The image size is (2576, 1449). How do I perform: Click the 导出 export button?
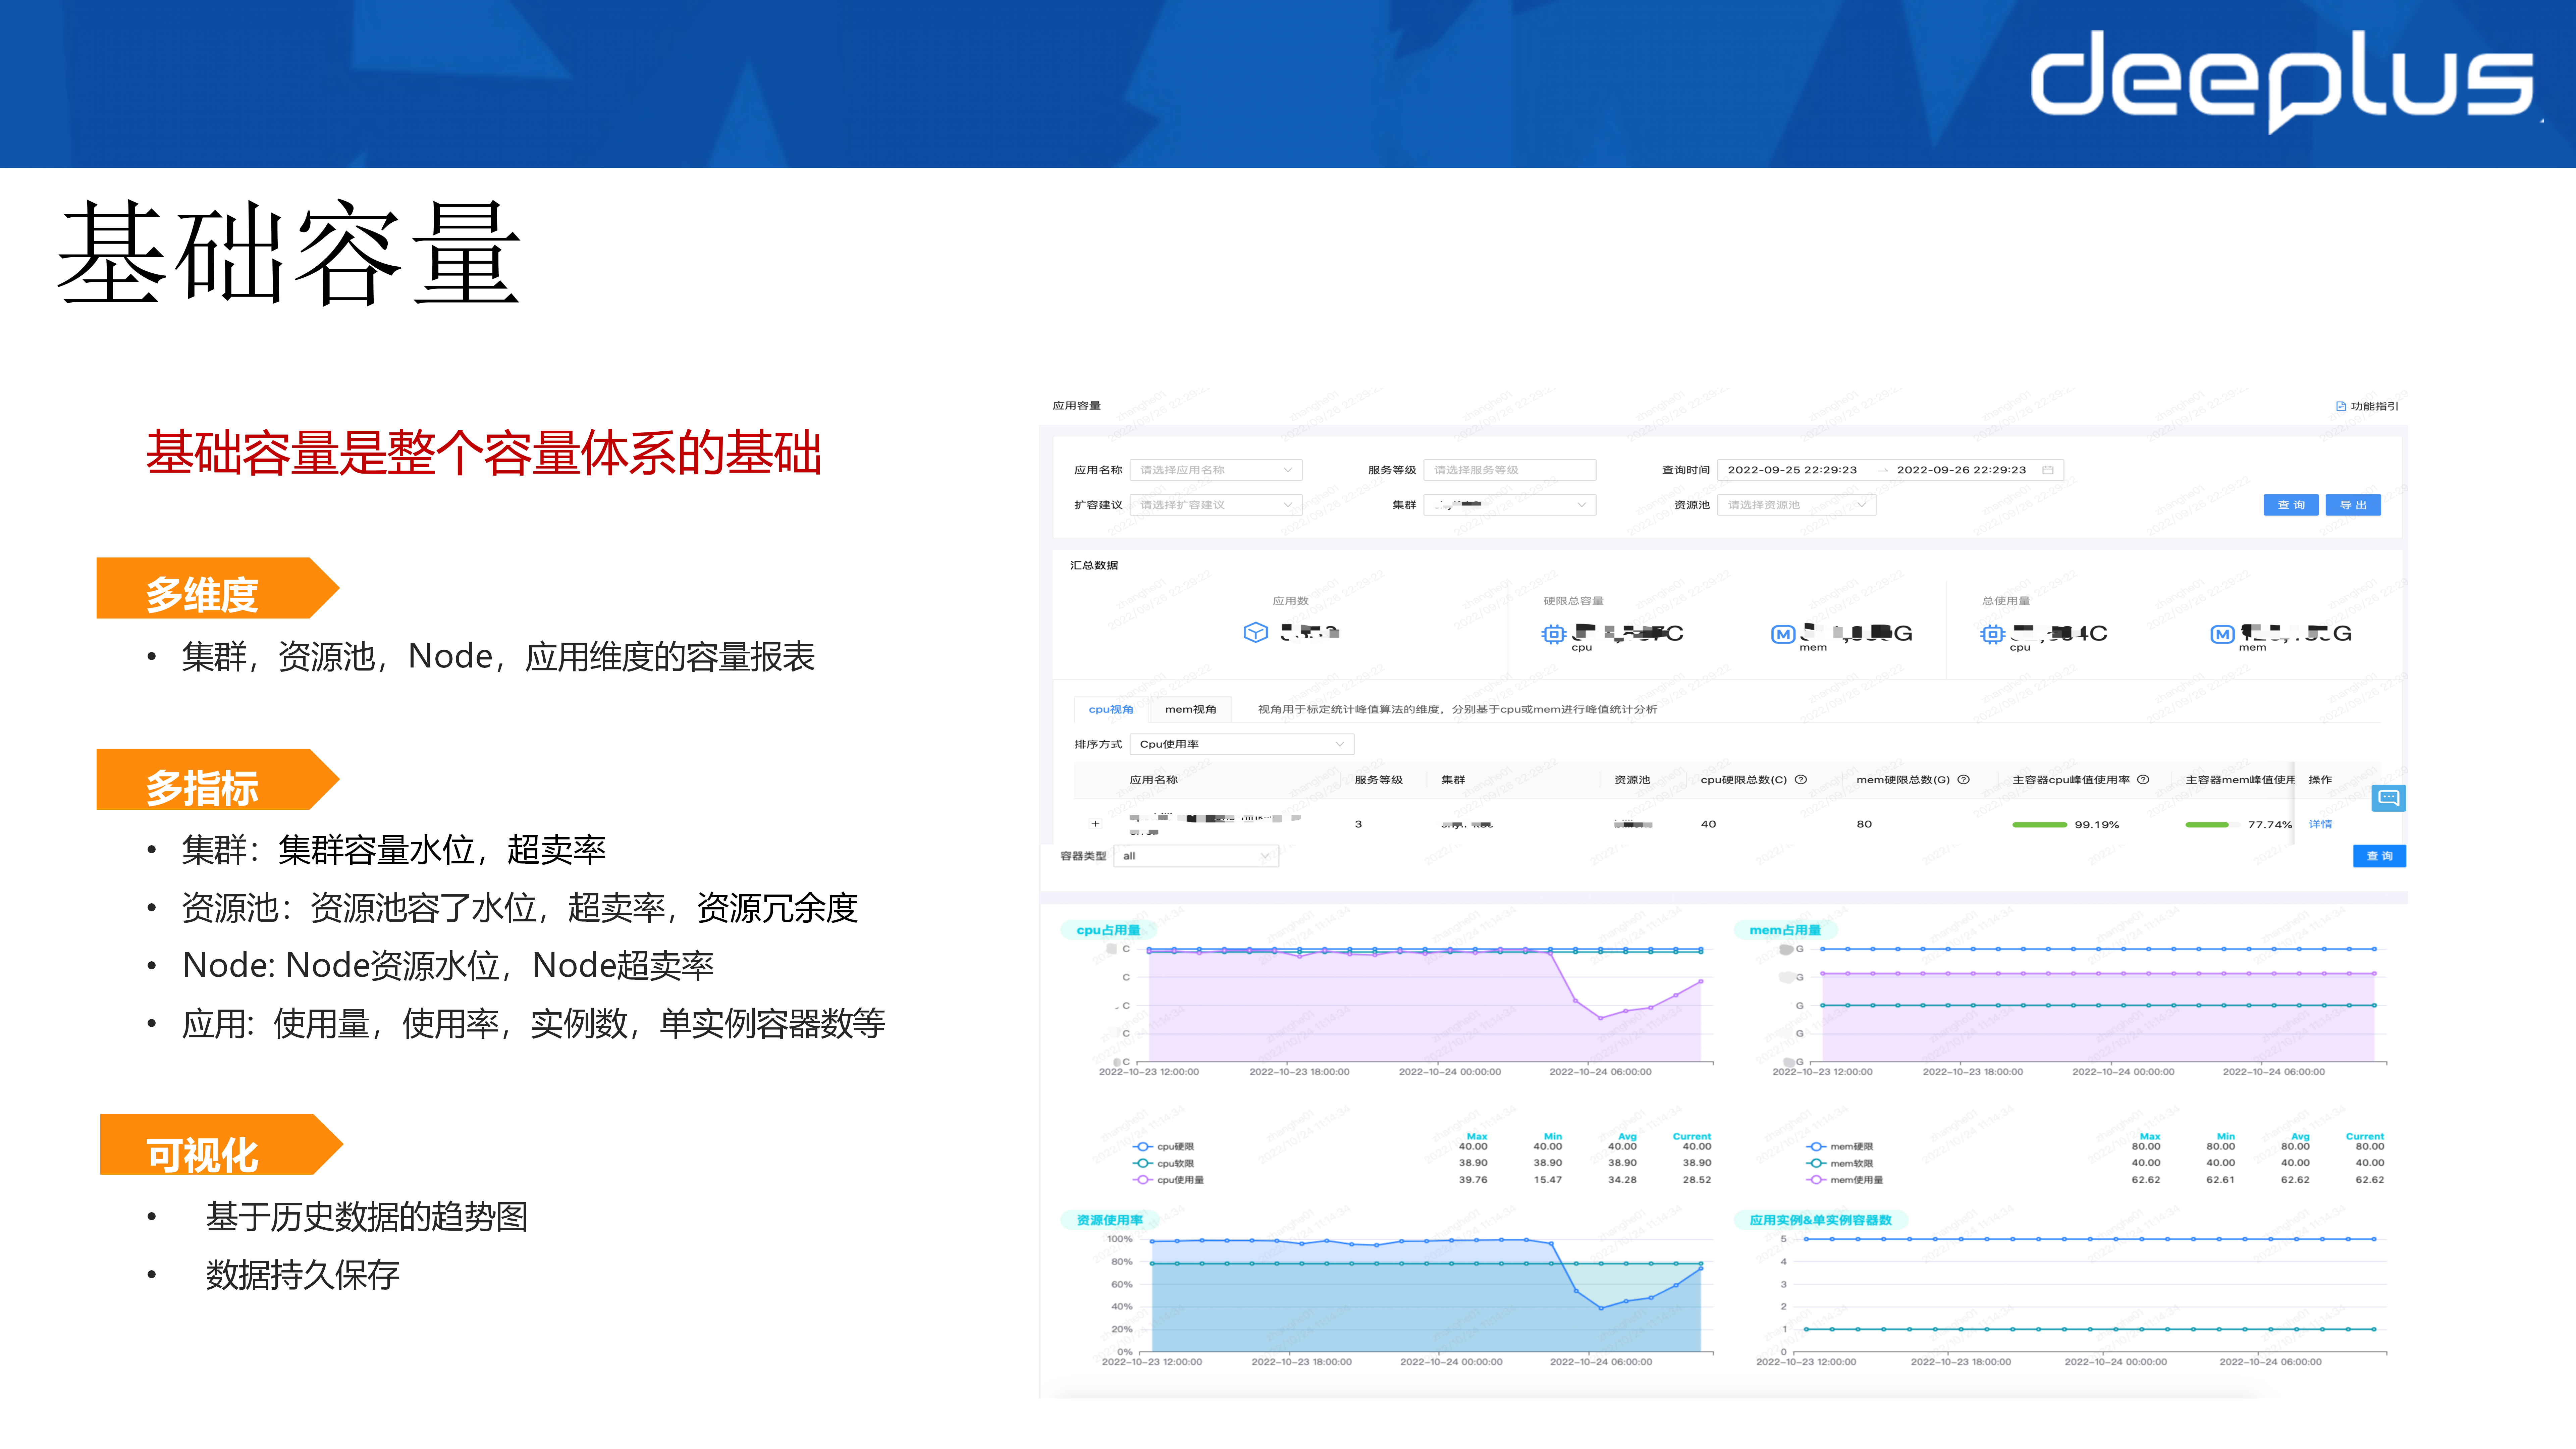(x=2353, y=505)
